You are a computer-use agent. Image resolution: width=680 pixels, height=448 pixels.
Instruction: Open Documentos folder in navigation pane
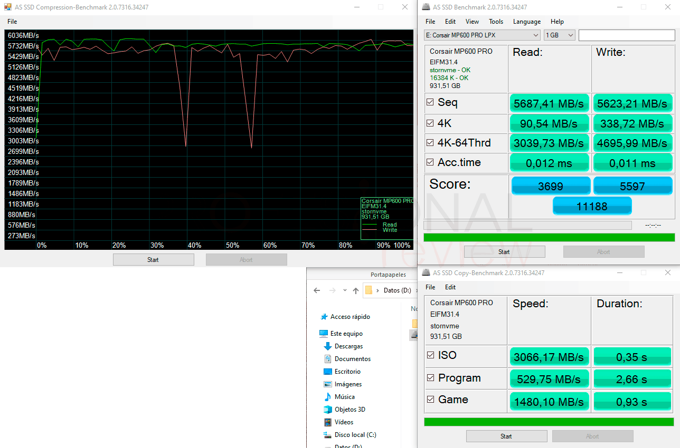point(353,359)
